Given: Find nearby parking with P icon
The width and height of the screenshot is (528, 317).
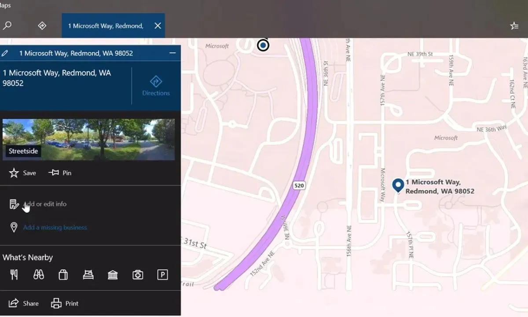Looking at the screenshot, I should pyautogui.click(x=162, y=275).
